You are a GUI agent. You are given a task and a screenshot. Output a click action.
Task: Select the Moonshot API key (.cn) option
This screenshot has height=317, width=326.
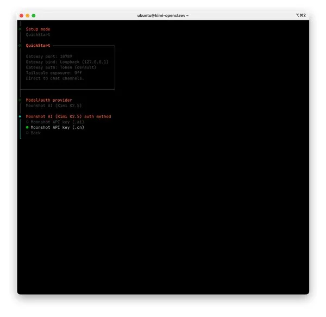pos(55,127)
